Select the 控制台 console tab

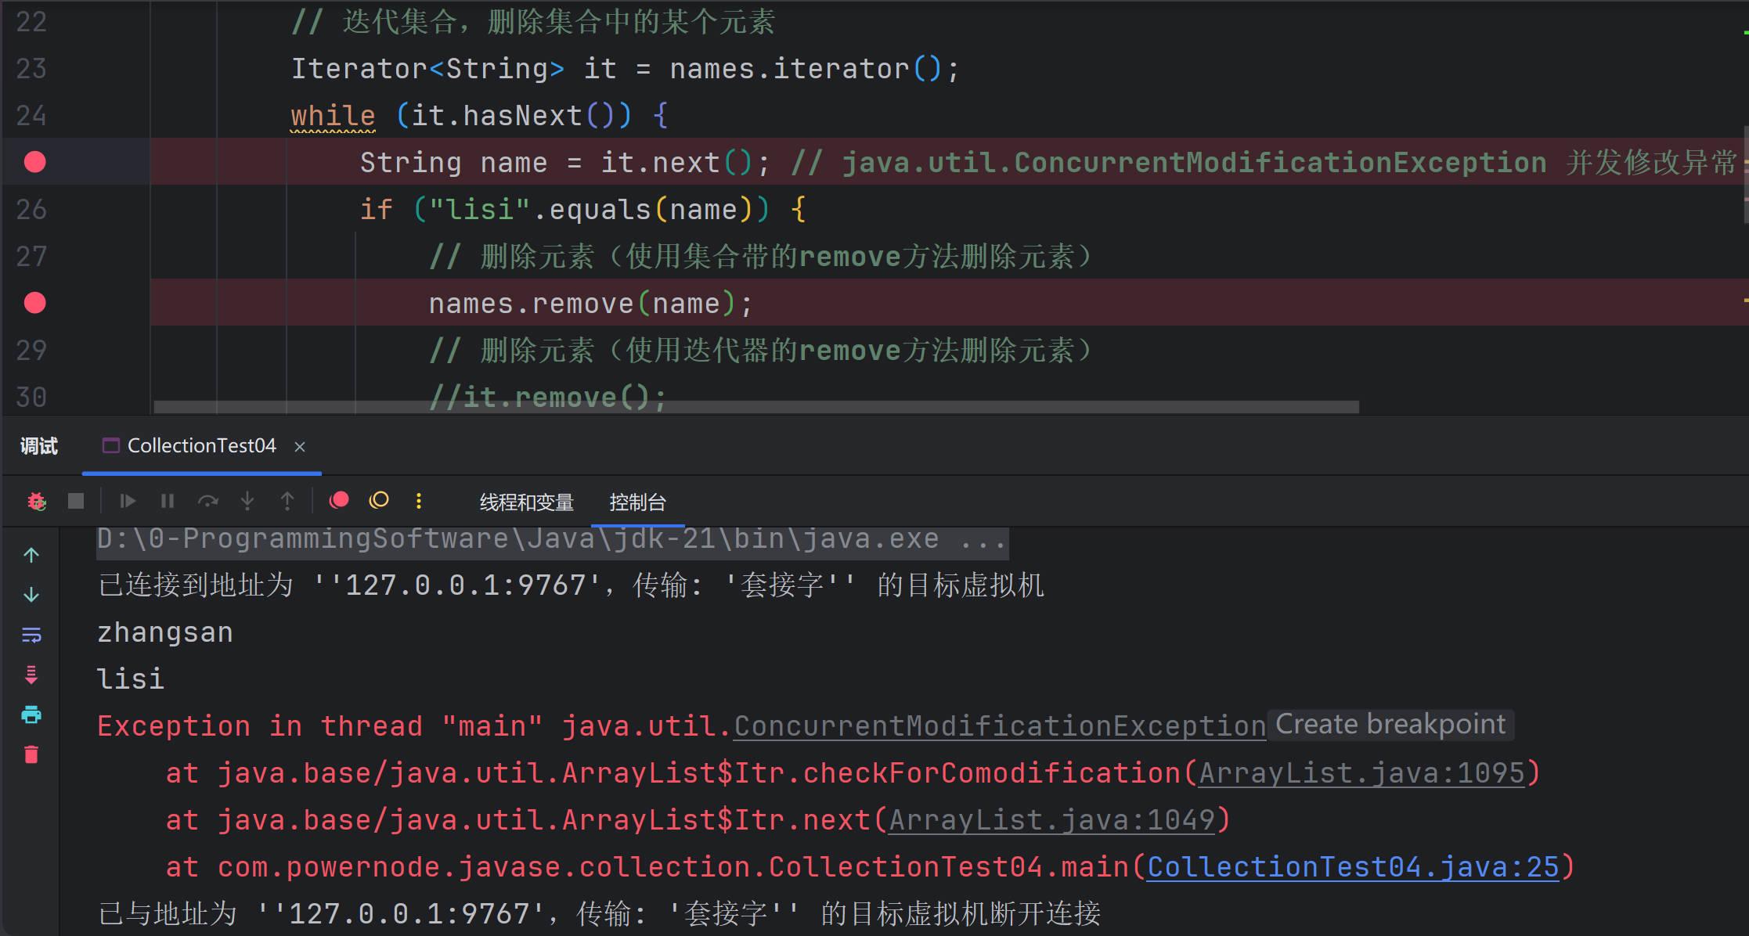[637, 502]
